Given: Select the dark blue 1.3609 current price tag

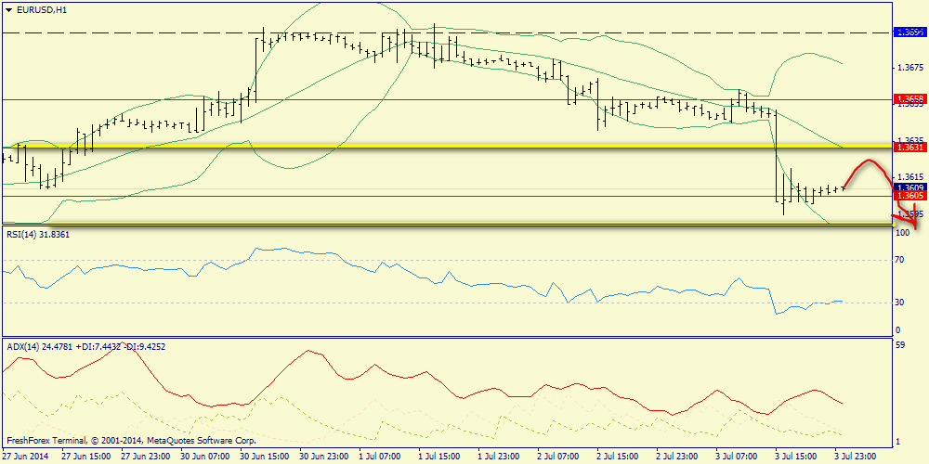Looking at the screenshot, I should [x=910, y=187].
